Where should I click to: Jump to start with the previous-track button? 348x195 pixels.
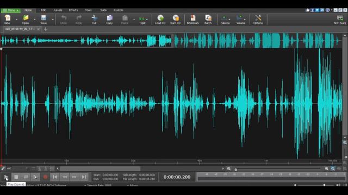[x=55, y=177]
